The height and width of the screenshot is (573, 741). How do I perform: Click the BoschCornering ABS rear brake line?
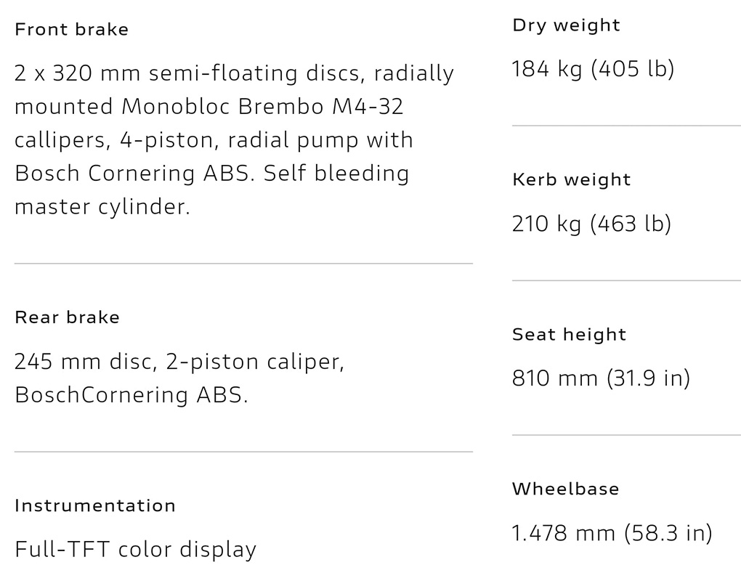pos(131,395)
